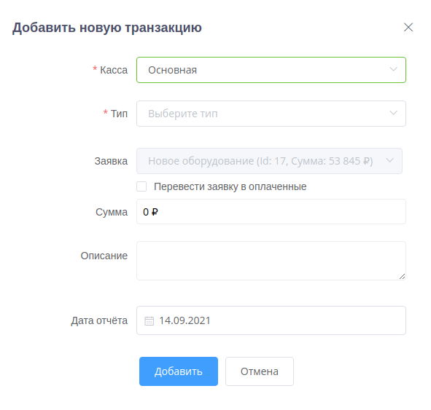431x410 pixels.
Task: Click the blue Добавить button
Action: [x=179, y=371]
